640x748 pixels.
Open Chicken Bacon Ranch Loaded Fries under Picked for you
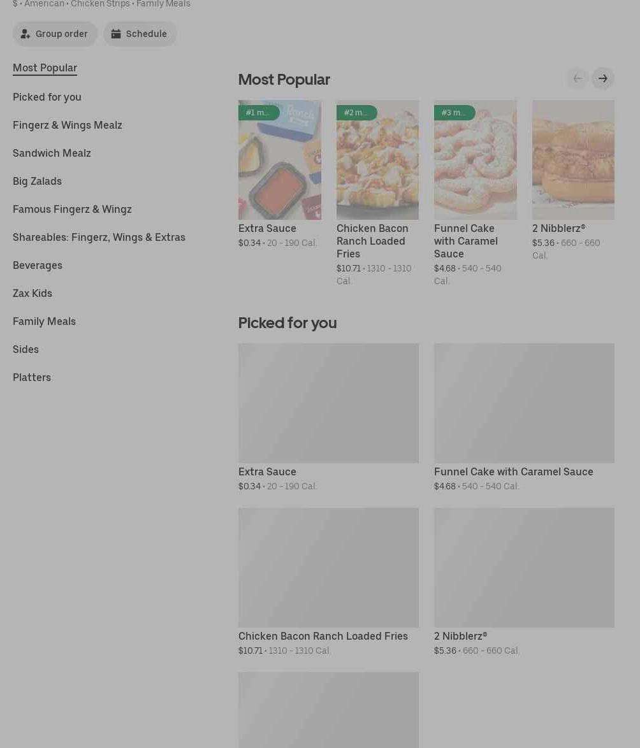tap(328, 567)
